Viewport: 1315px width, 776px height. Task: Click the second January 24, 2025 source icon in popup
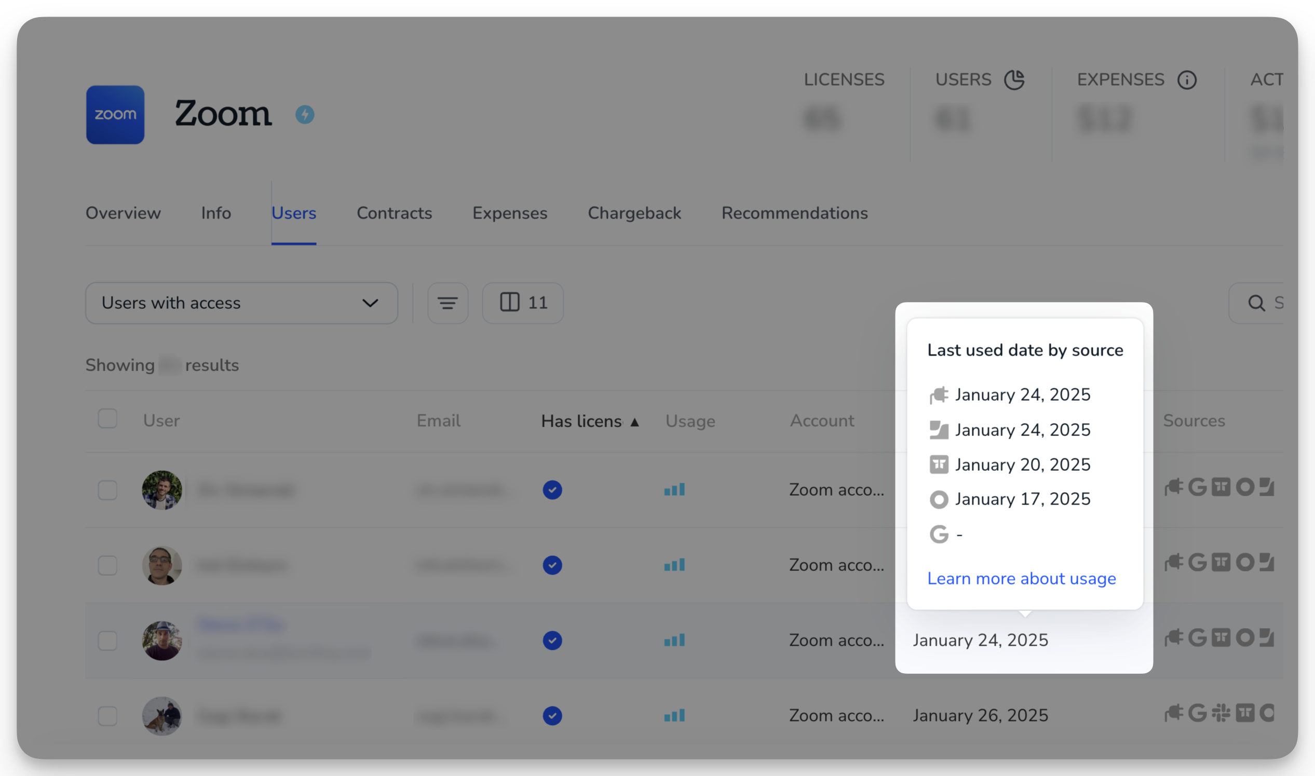(939, 430)
